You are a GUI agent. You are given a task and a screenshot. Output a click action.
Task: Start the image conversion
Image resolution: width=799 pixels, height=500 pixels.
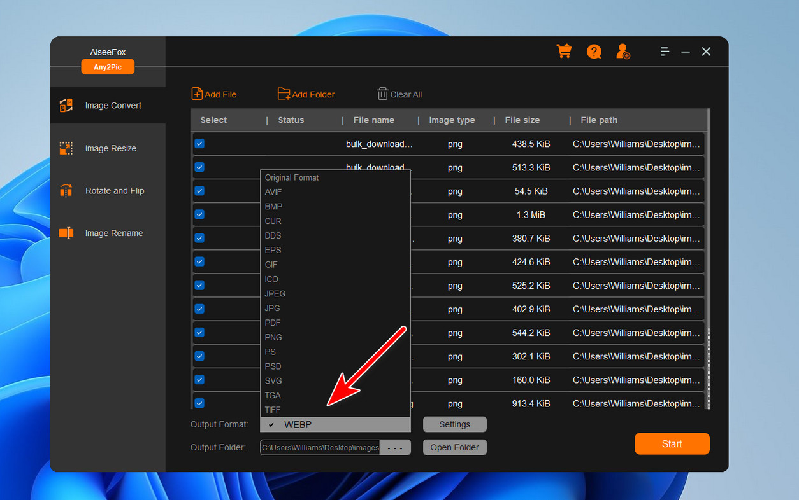pos(672,444)
